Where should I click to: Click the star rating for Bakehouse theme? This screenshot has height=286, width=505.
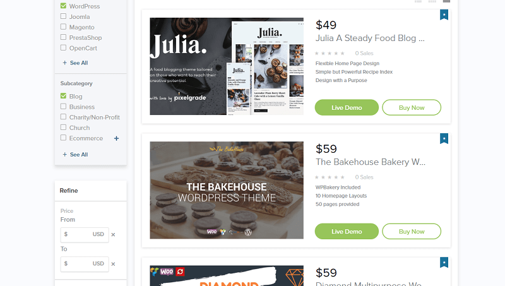click(330, 177)
